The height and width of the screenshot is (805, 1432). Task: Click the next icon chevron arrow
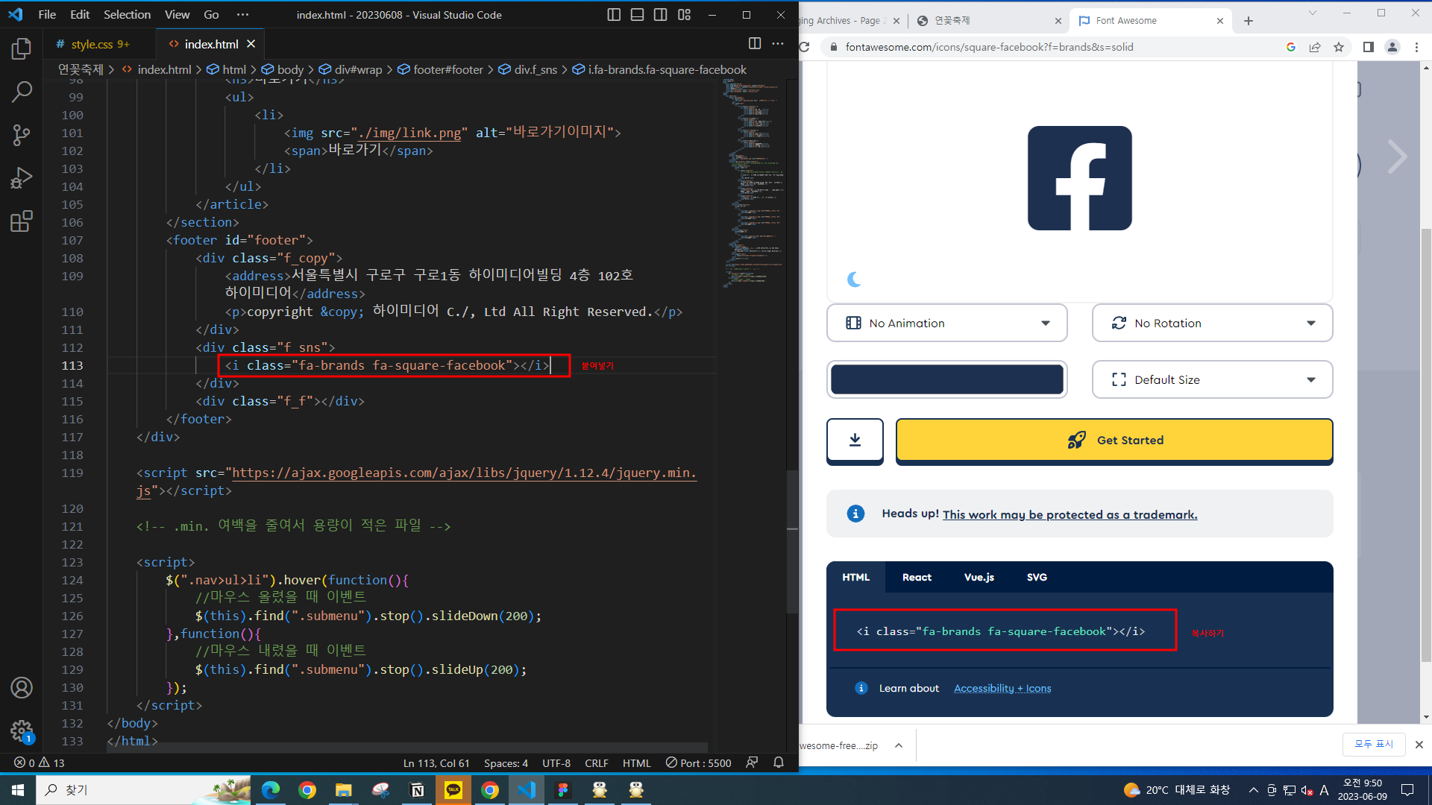1397,157
